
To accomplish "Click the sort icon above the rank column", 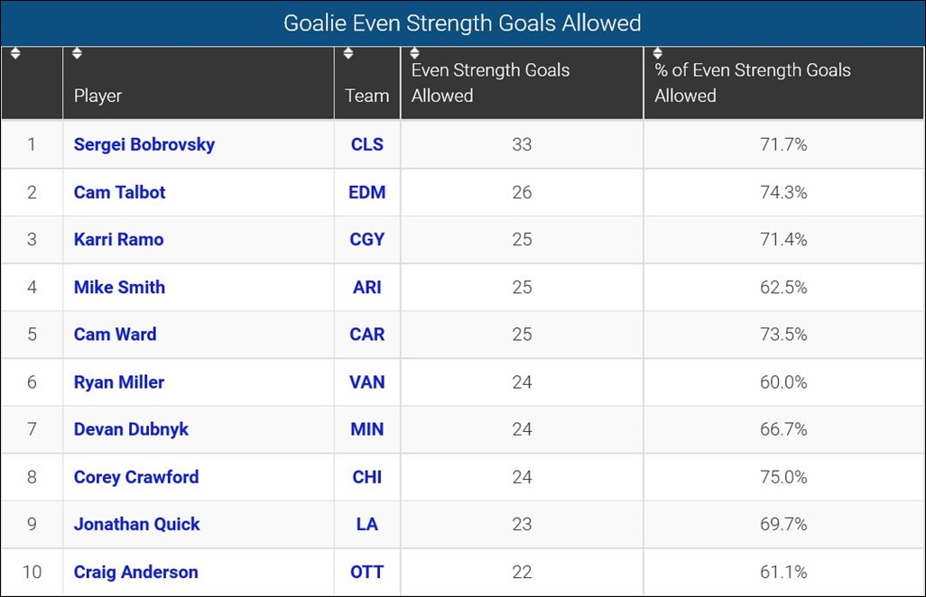I will pos(15,52).
